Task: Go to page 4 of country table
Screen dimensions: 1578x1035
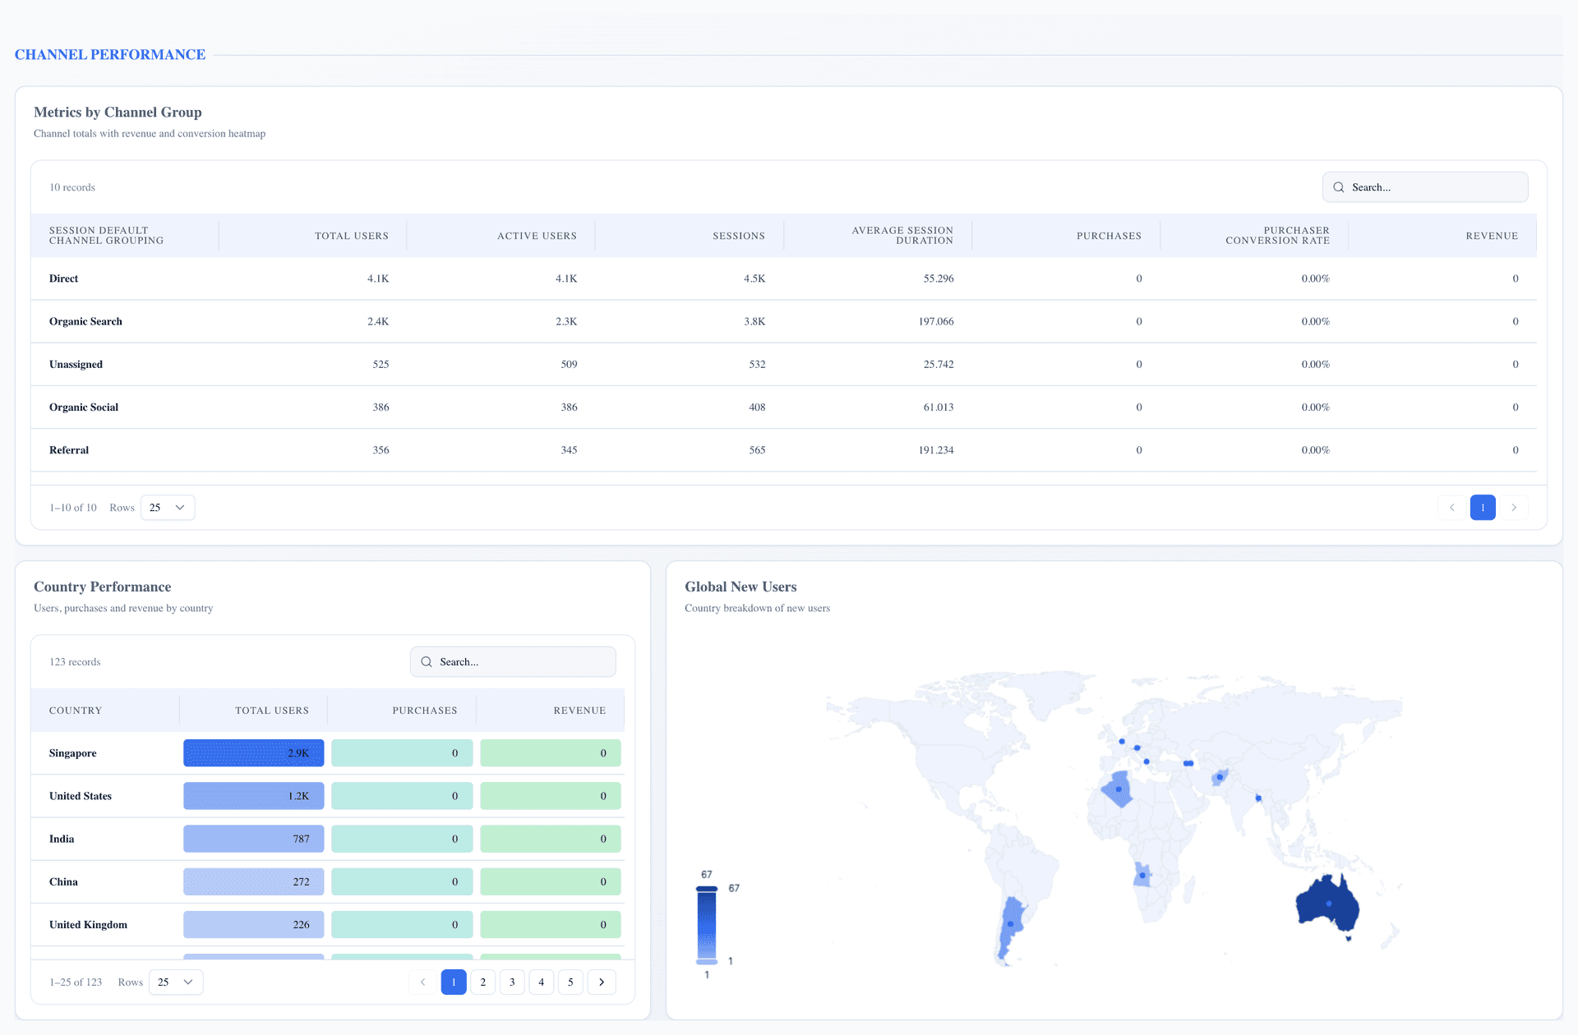Action: pyautogui.click(x=542, y=982)
